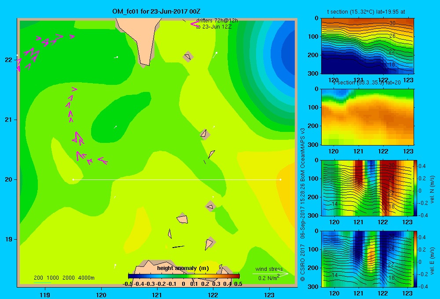Click the 's section' salinity title
The height and width of the screenshot is (299, 440).
coord(367,83)
